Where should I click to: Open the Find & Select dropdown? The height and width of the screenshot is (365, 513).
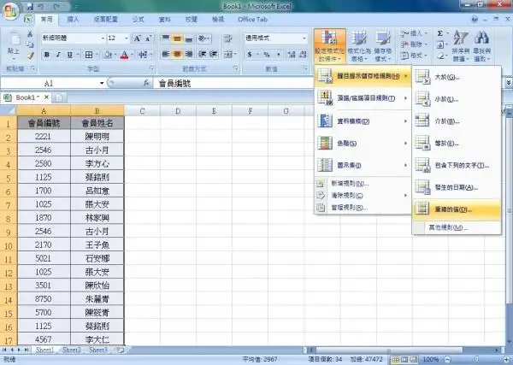click(482, 46)
